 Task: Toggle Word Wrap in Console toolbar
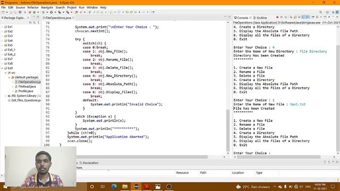[x=299, y=18]
